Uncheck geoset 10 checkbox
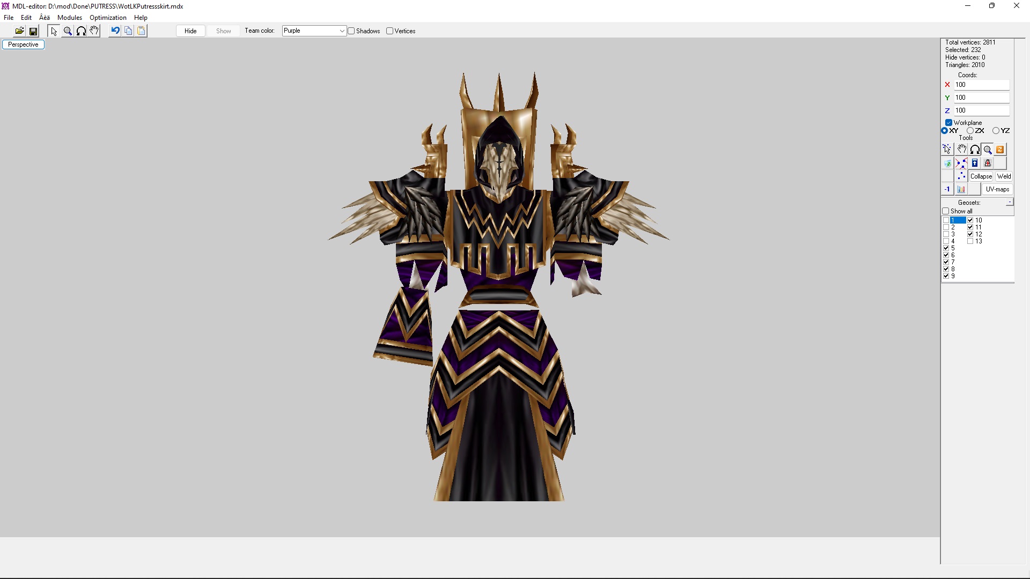The height and width of the screenshot is (579, 1030). (x=970, y=220)
